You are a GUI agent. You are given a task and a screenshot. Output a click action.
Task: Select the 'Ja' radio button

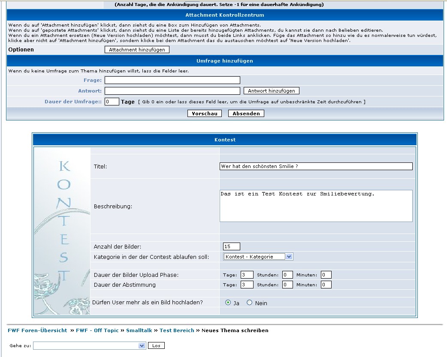(x=228, y=303)
